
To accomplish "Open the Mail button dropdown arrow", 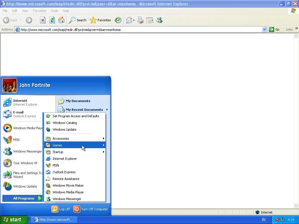I will point(134,20).
